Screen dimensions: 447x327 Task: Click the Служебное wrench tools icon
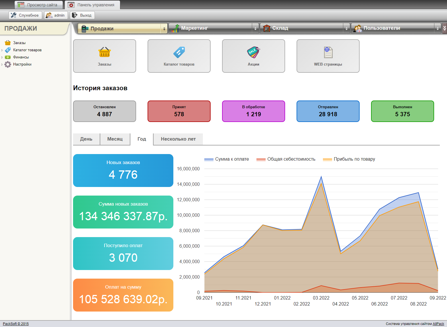(13, 15)
